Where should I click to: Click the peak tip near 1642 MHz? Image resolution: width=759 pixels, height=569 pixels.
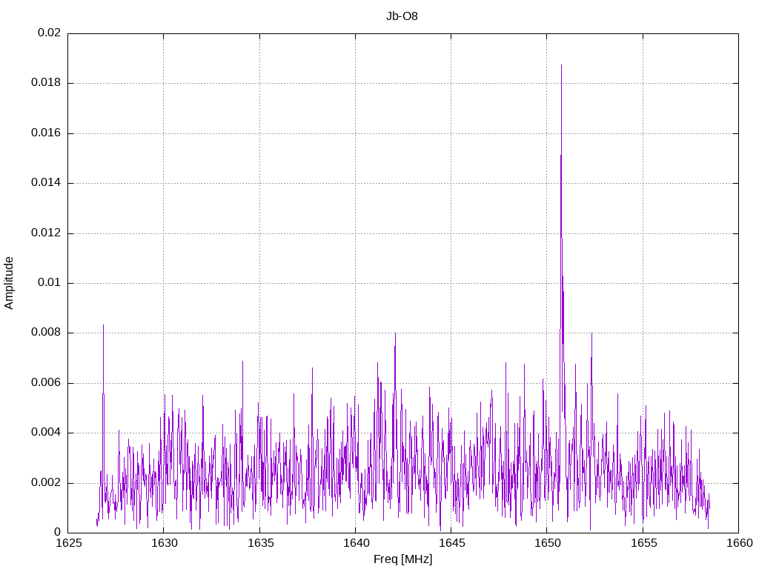[x=395, y=335]
